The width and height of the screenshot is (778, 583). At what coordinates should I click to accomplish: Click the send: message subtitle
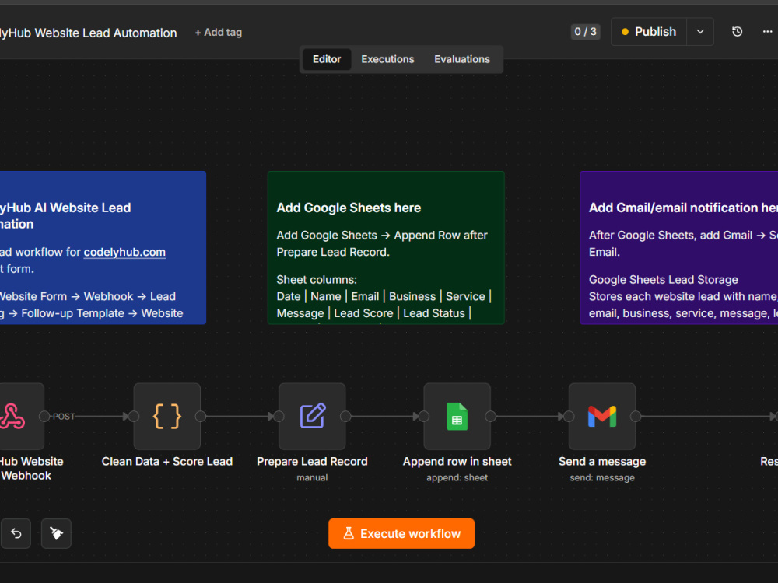[602, 477]
